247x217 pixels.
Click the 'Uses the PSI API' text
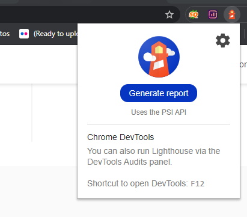pyautogui.click(x=159, y=112)
